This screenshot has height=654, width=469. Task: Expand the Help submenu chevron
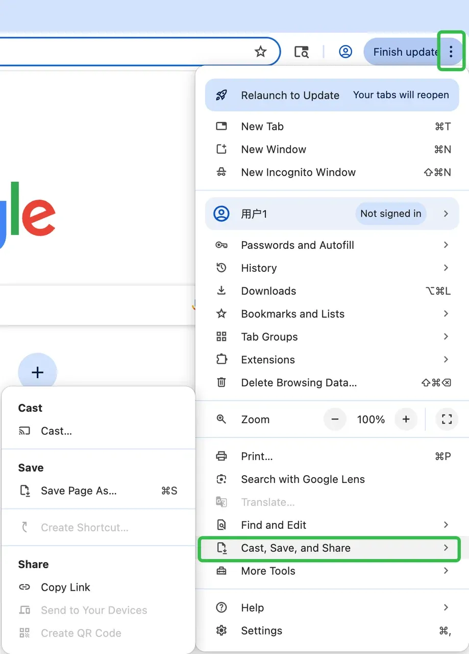446,608
